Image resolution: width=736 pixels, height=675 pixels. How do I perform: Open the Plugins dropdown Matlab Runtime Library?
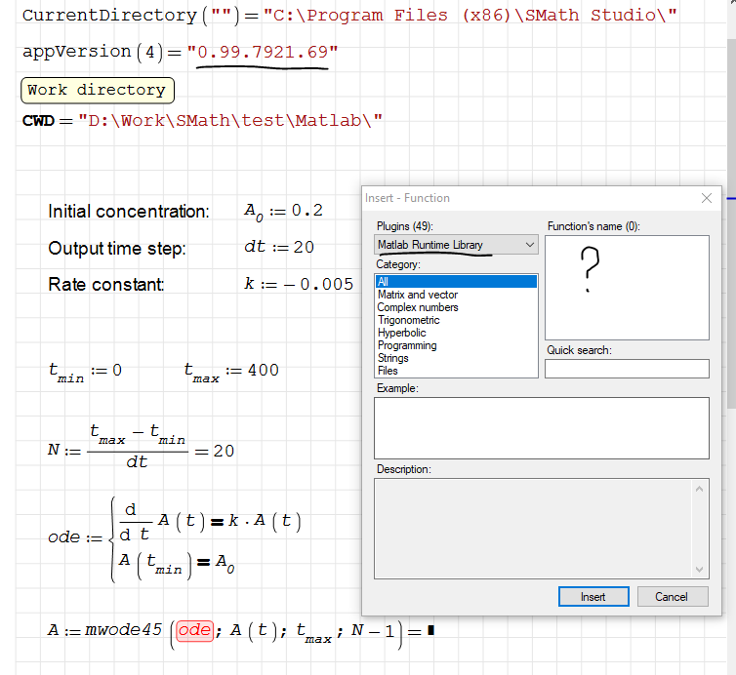click(x=456, y=245)
